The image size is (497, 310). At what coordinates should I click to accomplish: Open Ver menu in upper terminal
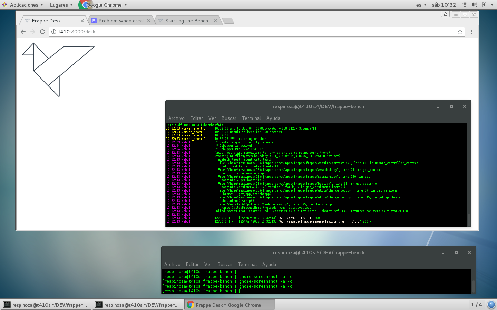point(212,118)
